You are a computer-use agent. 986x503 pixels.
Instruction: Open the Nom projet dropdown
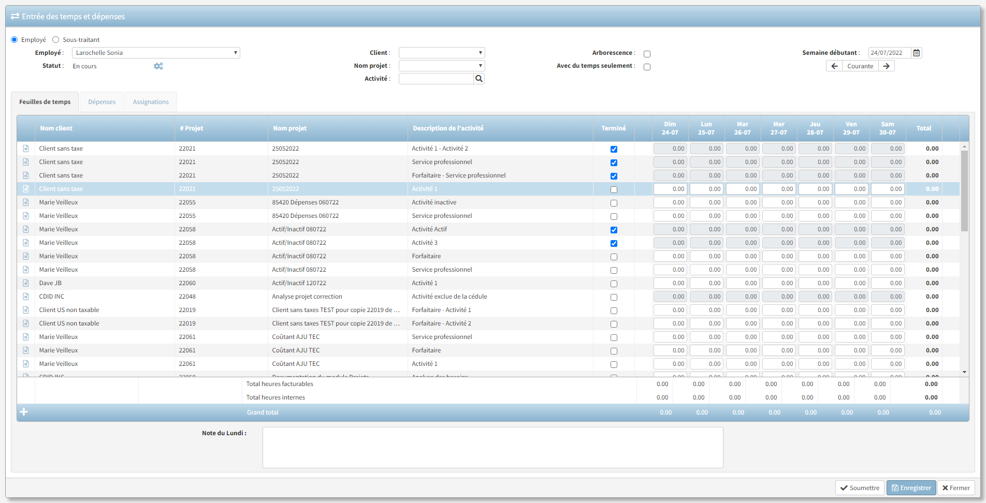(x=442, y=66)
